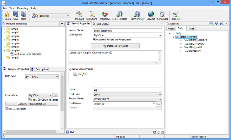Open the Inbound Templates panel dropdown arrow
The width and height of the screenshot is (231, 140).
[x=62, y=24]
